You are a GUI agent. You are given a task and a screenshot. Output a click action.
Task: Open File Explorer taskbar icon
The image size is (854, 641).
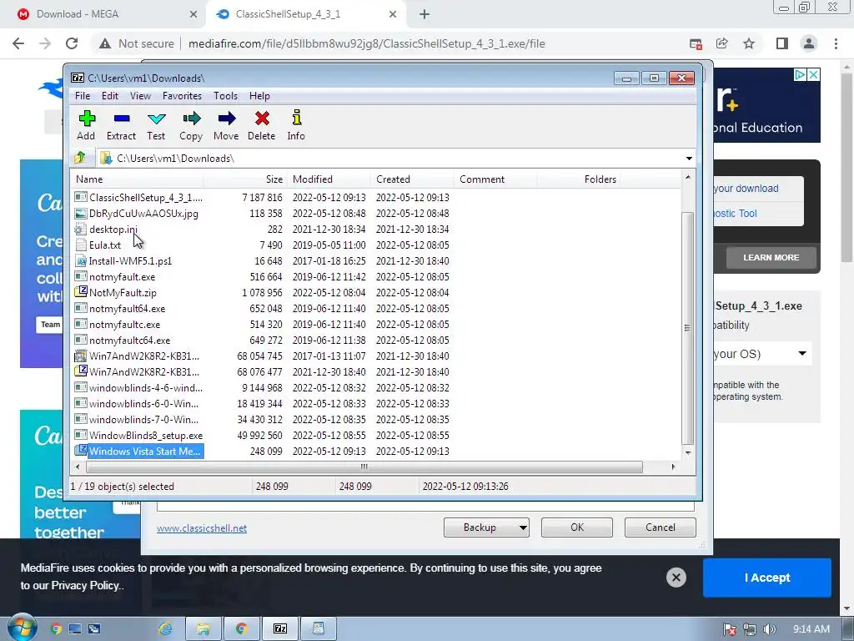pyautogui.click(x=203, y=629)
